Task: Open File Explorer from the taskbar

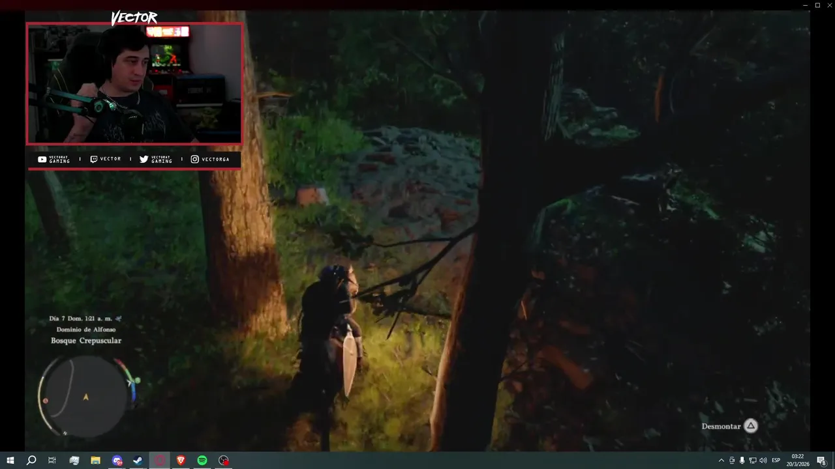Action: point(95,461)
